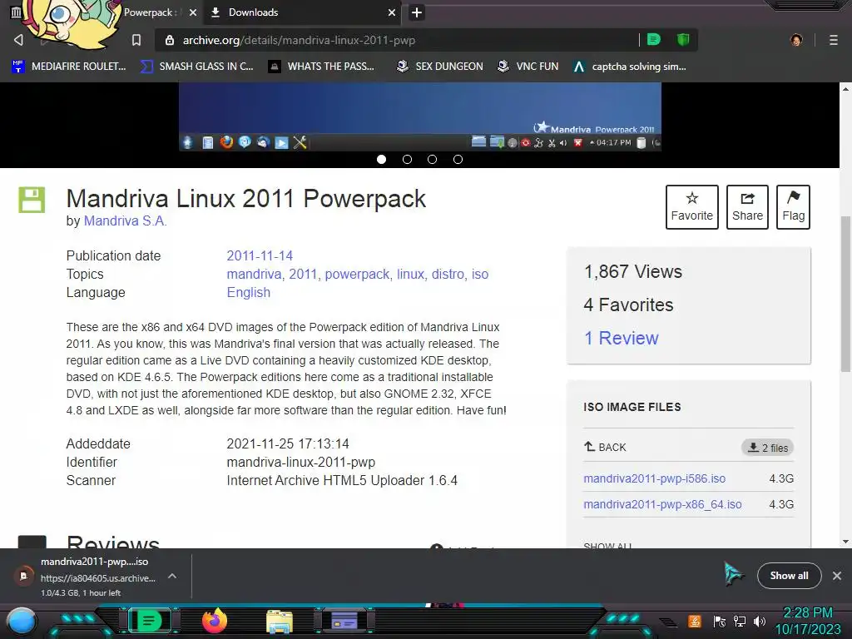852x639 pixels.
Task: Open VNC FUN bookmark
Action: tap(528, 67)
